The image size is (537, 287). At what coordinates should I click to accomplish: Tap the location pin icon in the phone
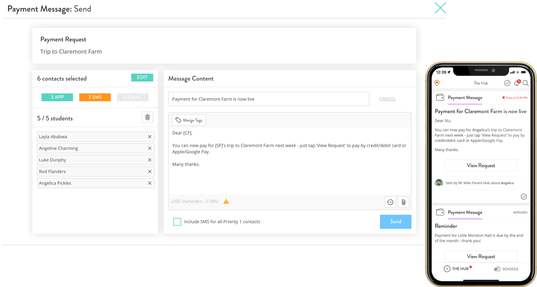[x=437, y=83]
